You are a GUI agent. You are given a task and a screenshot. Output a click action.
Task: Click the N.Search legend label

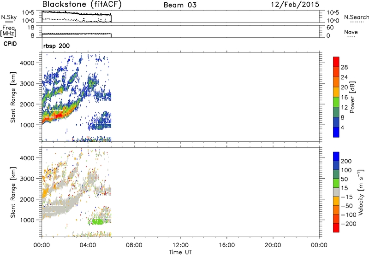click(356, 17)
